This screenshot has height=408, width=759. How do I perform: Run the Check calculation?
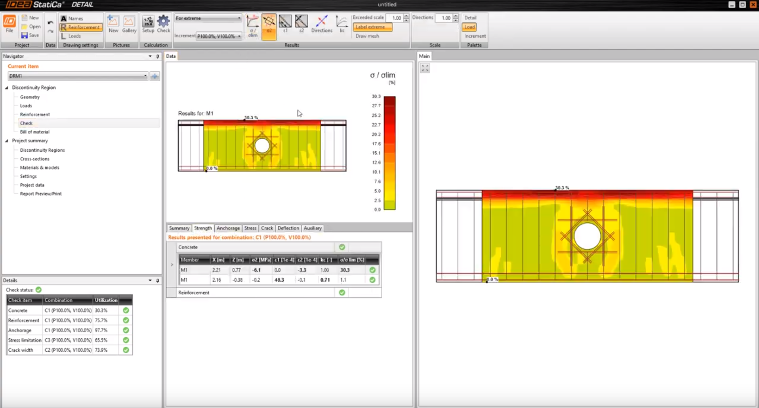click(x=163, y=24)
